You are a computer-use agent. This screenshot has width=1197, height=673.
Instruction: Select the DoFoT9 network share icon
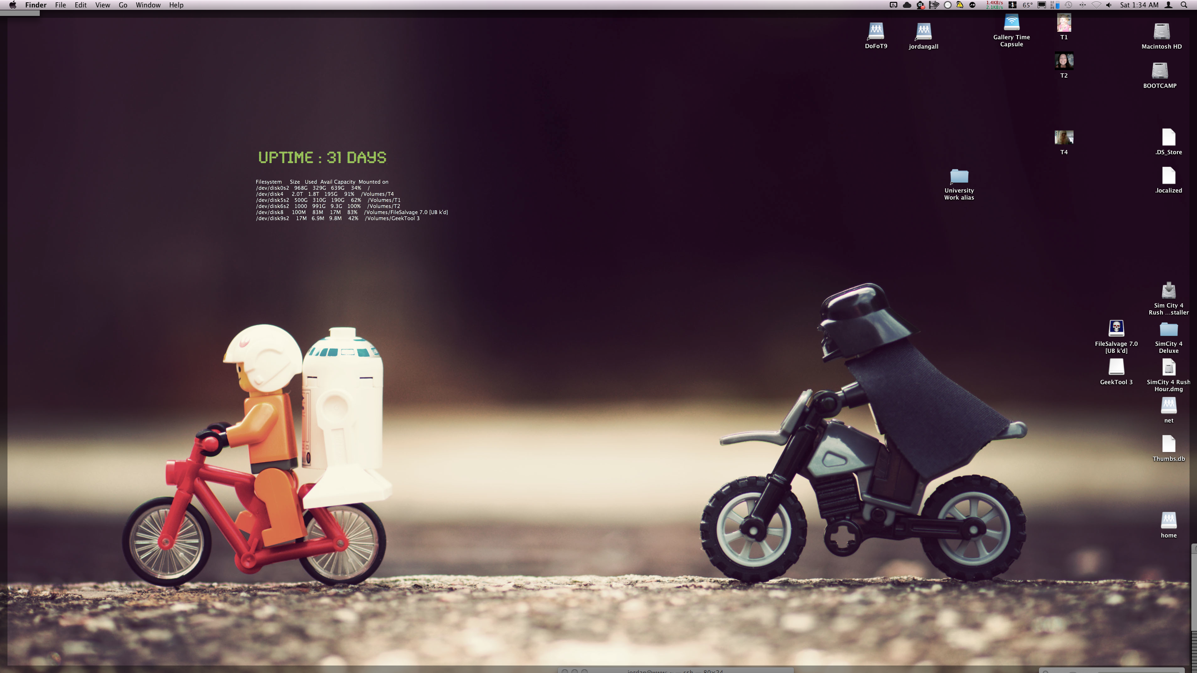(876, 31)
